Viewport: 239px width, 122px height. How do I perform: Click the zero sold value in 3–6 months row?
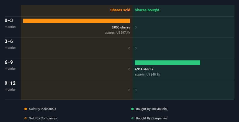pyautogui.click(x=129, y=49)
